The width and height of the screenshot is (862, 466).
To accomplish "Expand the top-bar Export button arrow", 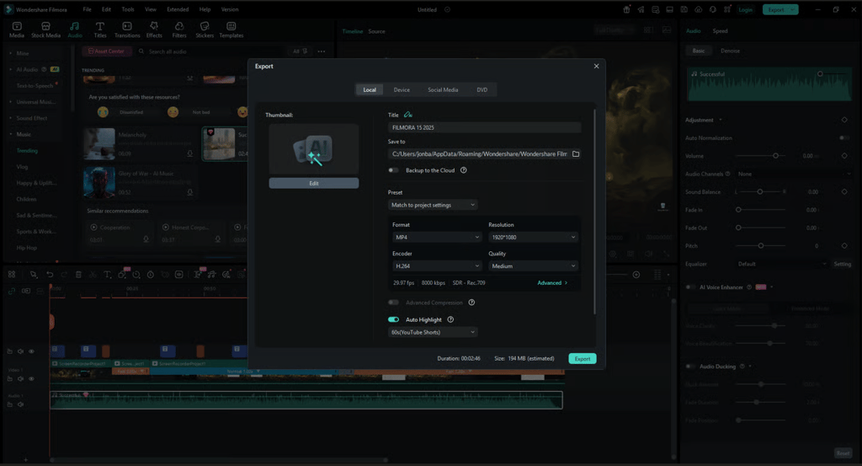I will [793, 9].
